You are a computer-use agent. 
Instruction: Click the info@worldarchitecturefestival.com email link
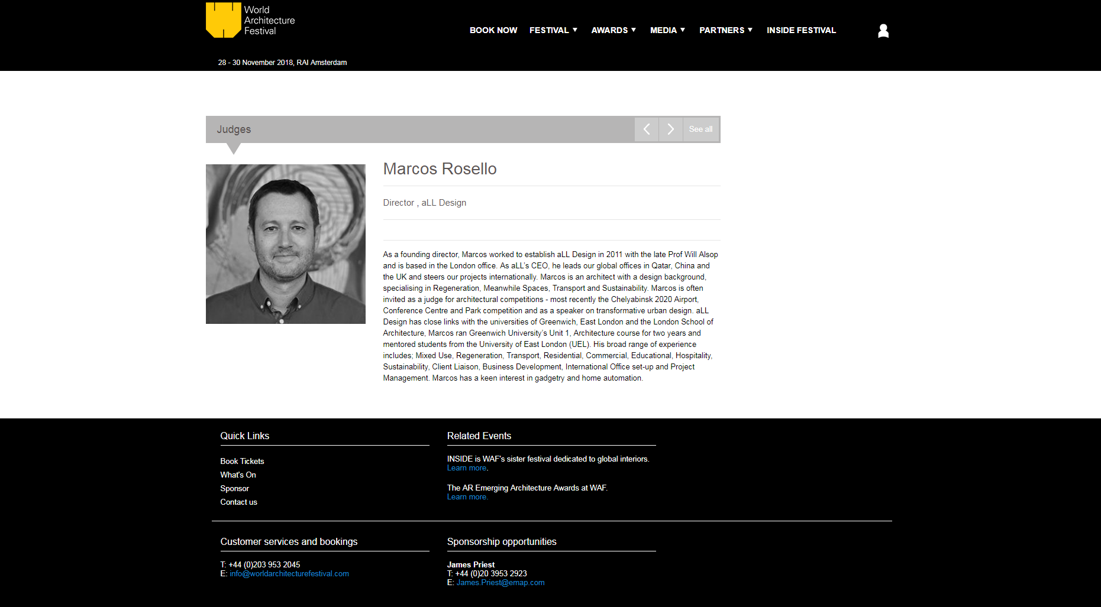[x=289, y=574]
